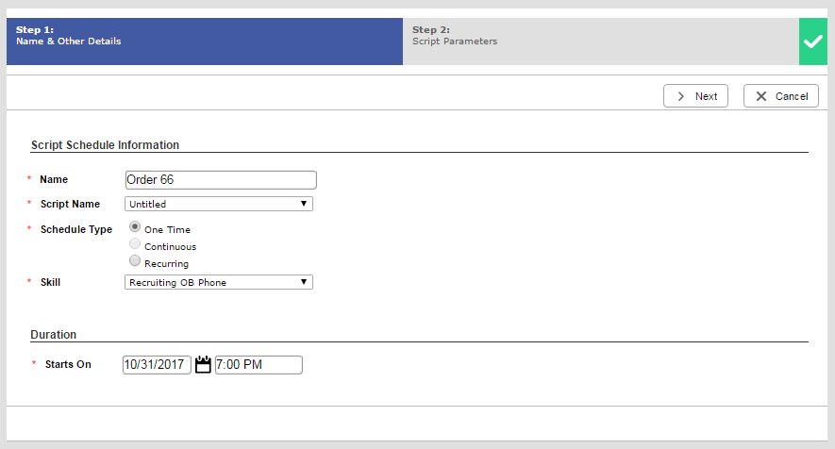Open the calendar date picker icon
This screenshot has width=835, height=449.
click(x=203, y=364)
